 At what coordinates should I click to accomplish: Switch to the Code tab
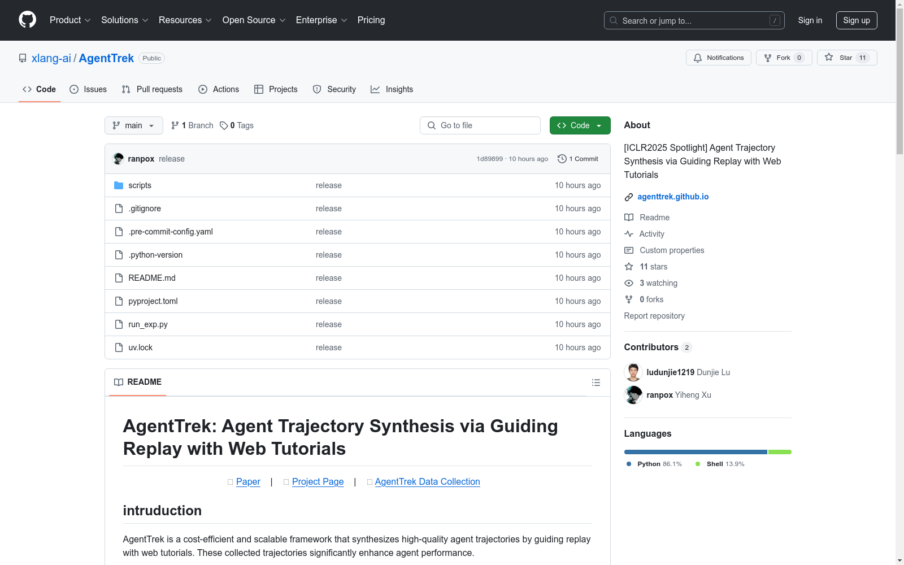(x=40, y=89)
